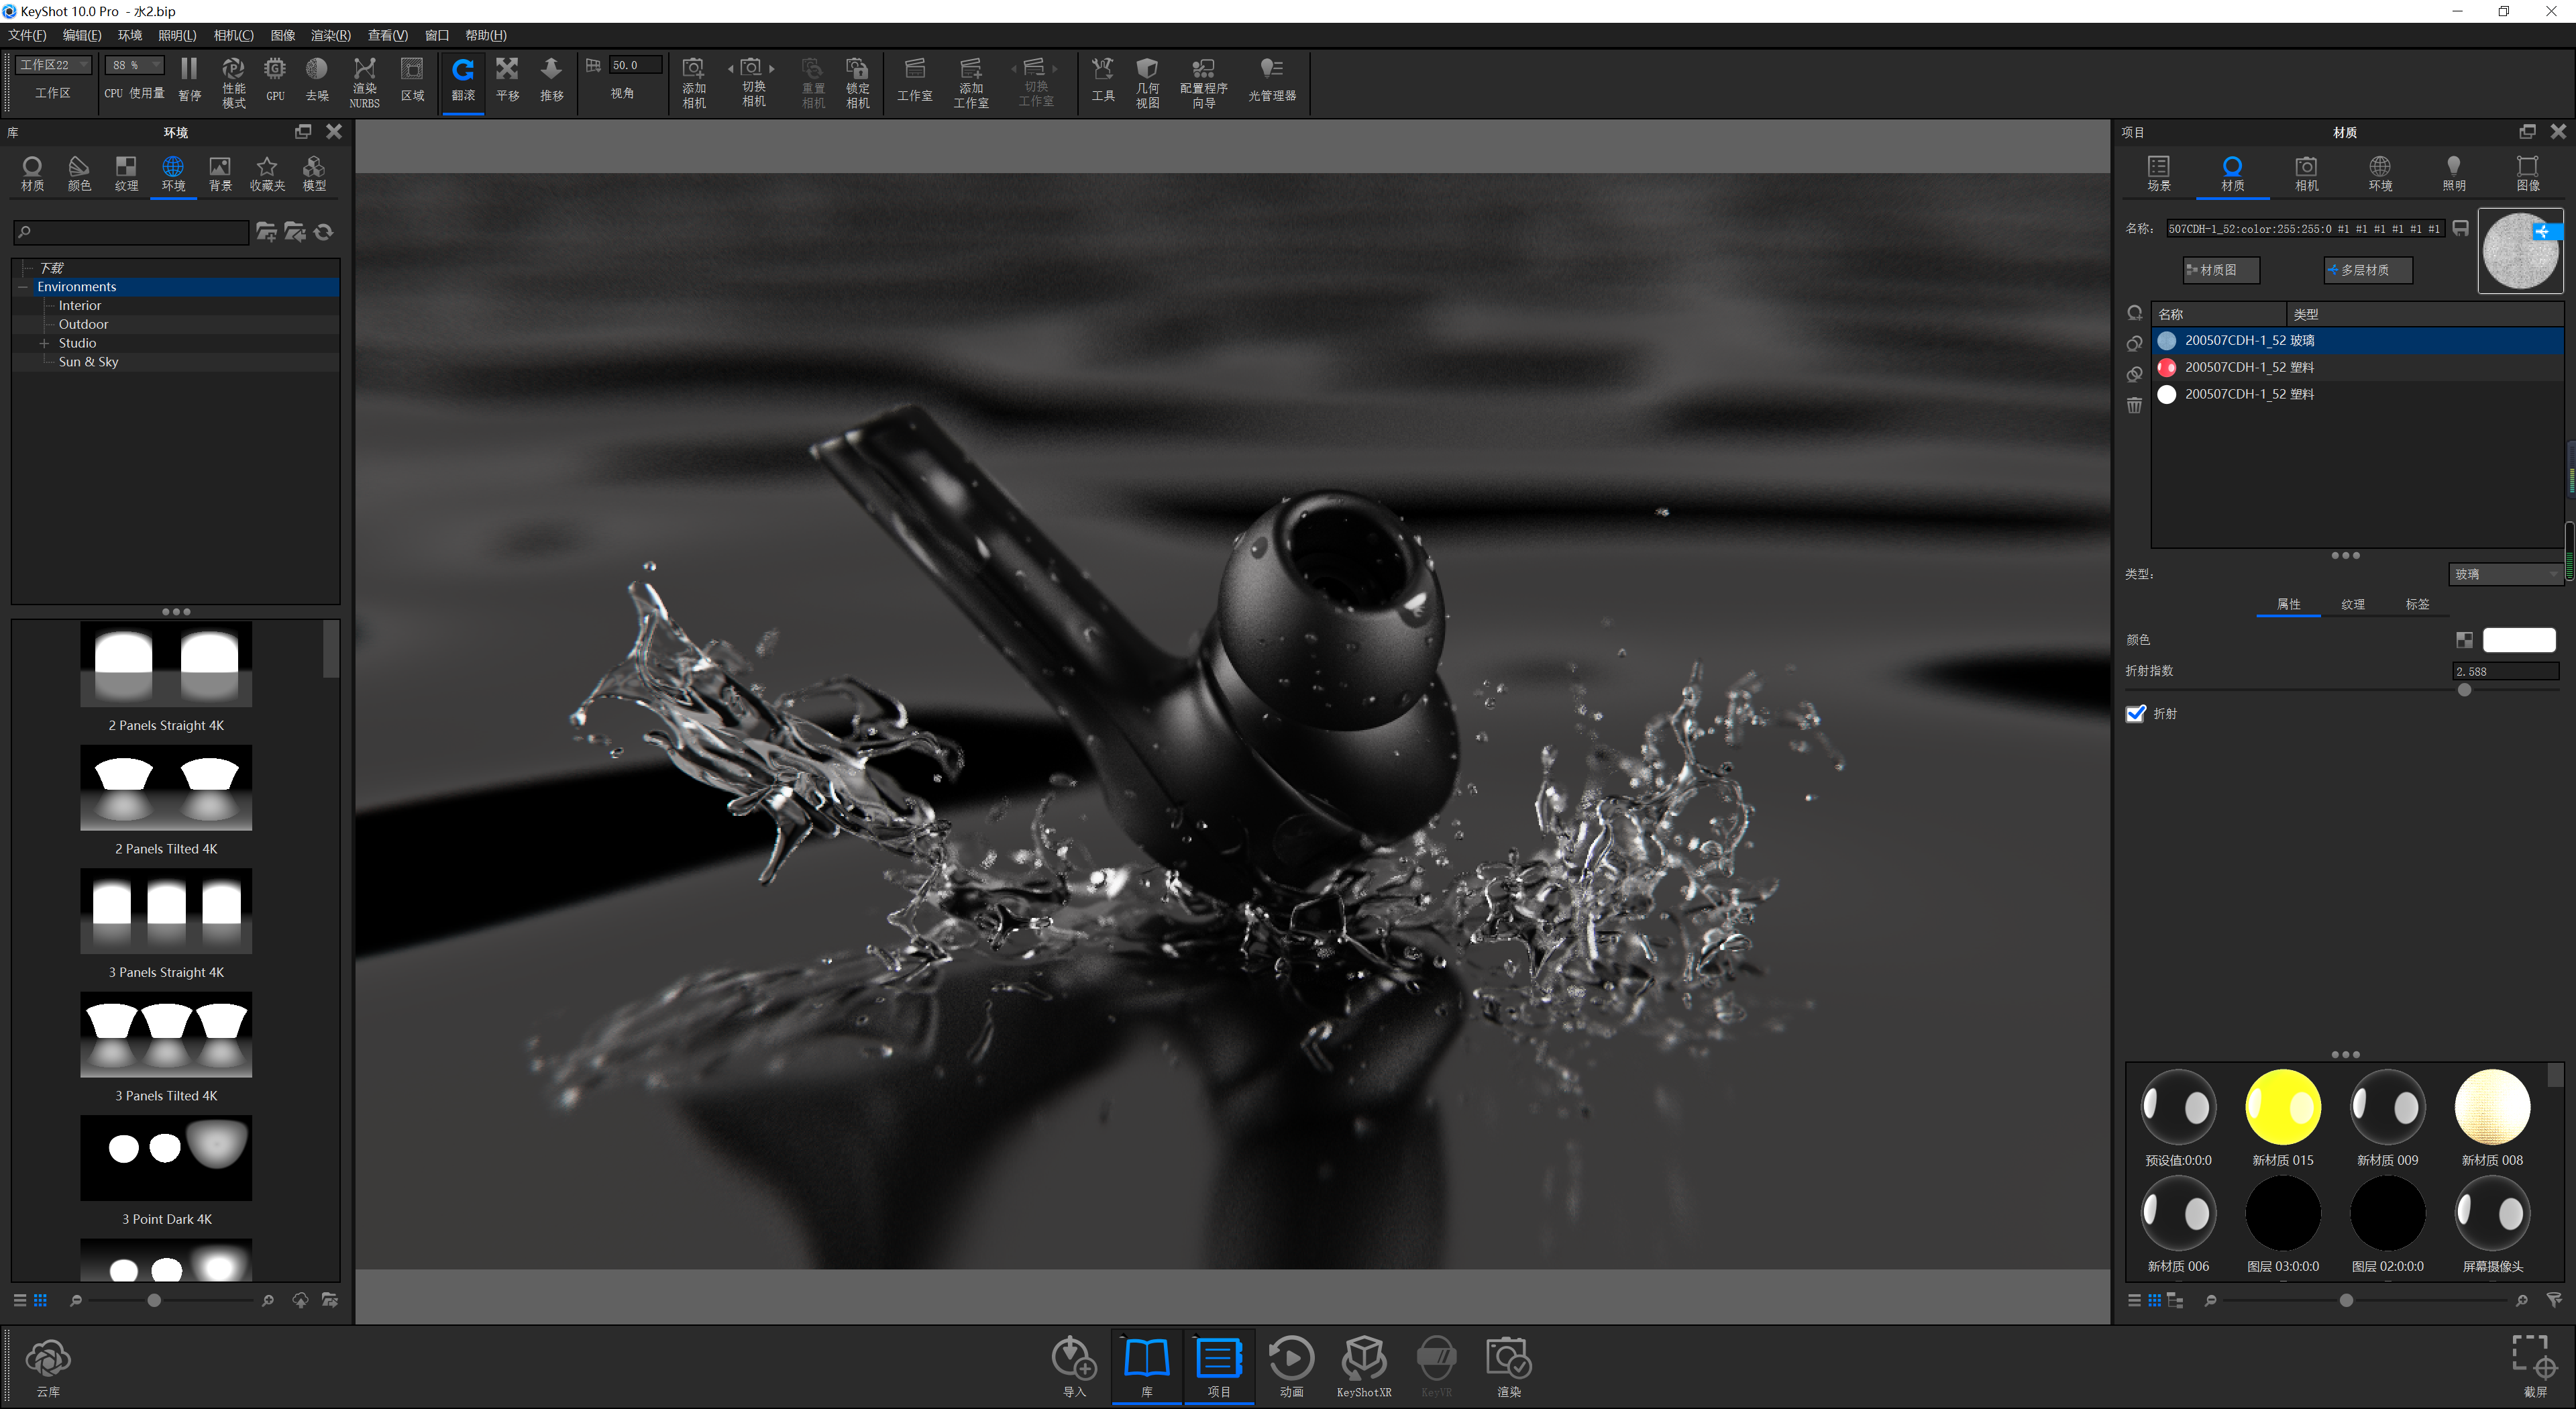Expand the Studio tree node

[44, 343]
